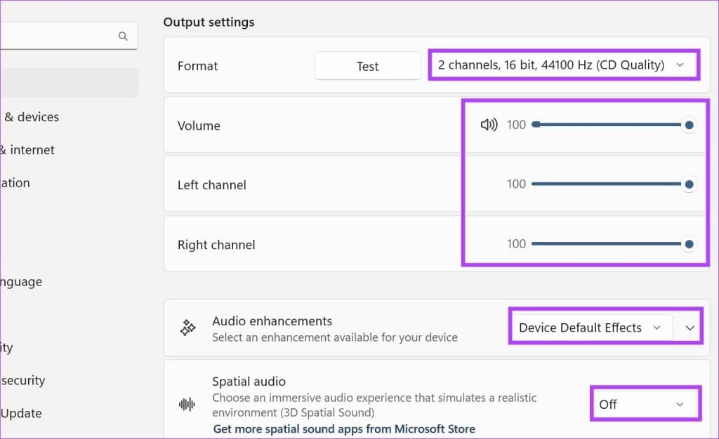Screen dimensions: 719x439
Task: Open the Device Default Effects dropdown
Action: click(590, 327)
